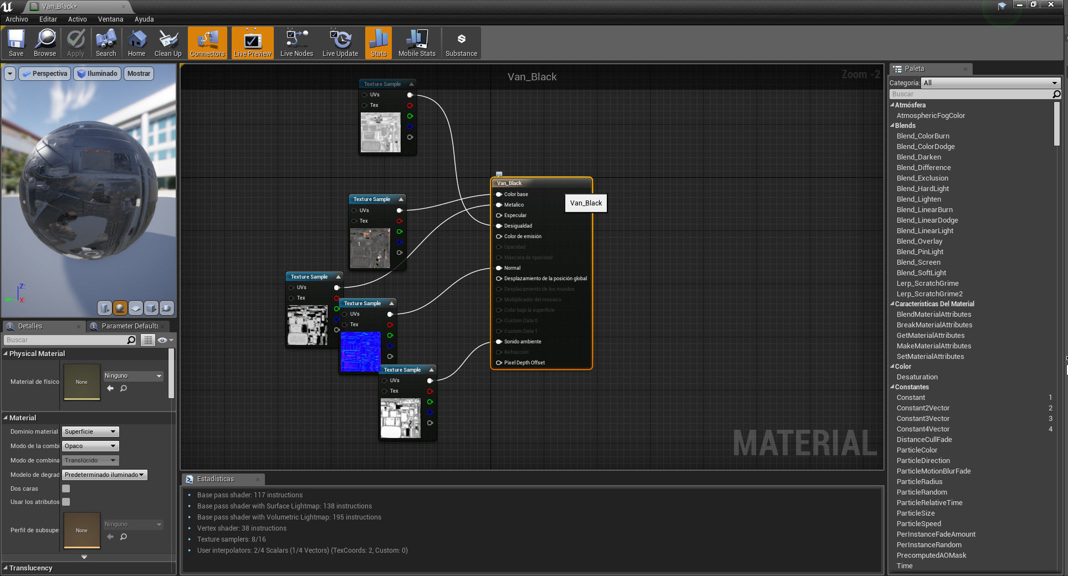Open the Ninguno dropdown for Material de físico

click(133, 376)
